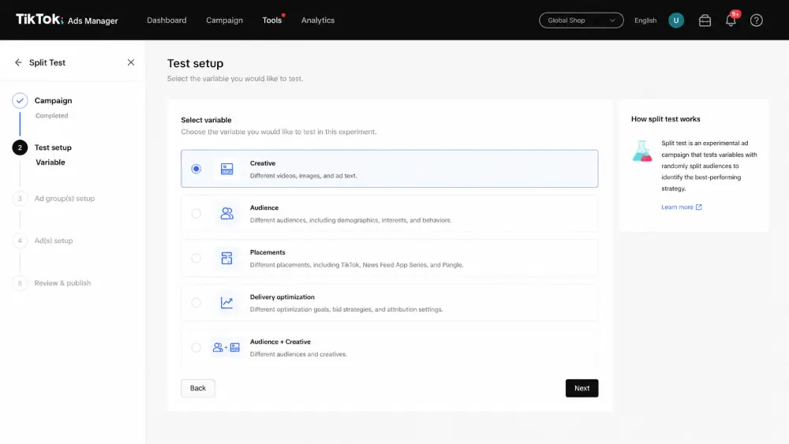Open the notifications bell icon
789x444 pixels.
(731, 21)
